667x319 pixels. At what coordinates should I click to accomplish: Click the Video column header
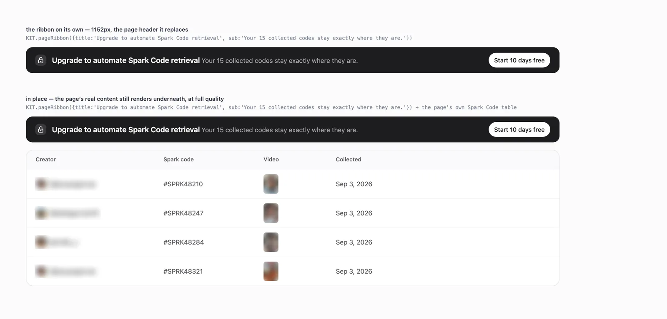click(x=271, y=159)
